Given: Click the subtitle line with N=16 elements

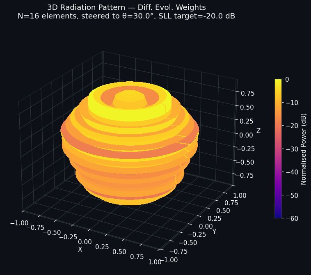Looking at the screenshot, I should [x=126, y=16].
